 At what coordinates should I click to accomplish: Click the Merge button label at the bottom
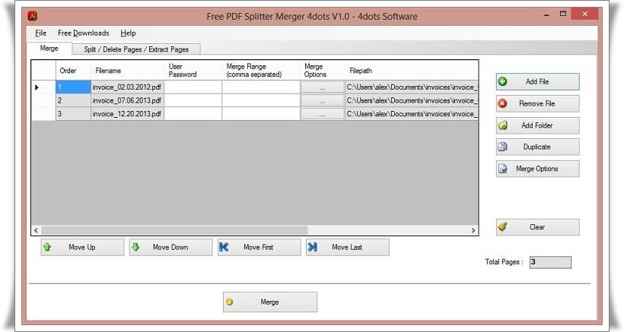click(x=269, y=302)
